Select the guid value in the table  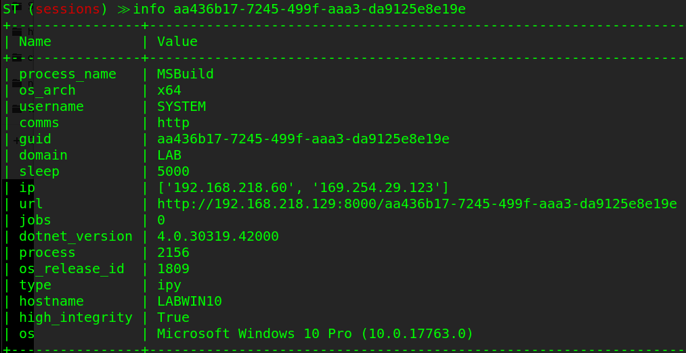tap(303, 139)
